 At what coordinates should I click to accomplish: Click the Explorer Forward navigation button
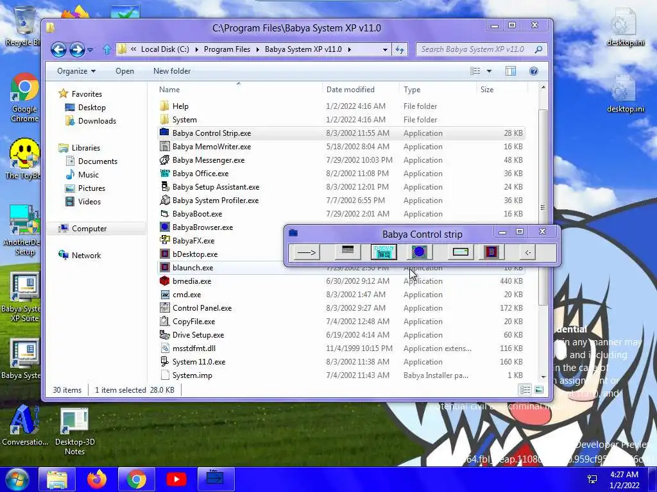77,50
